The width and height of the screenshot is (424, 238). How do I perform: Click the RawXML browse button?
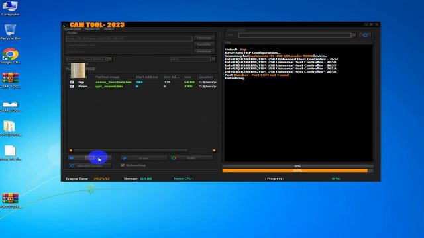pos(204,44)
